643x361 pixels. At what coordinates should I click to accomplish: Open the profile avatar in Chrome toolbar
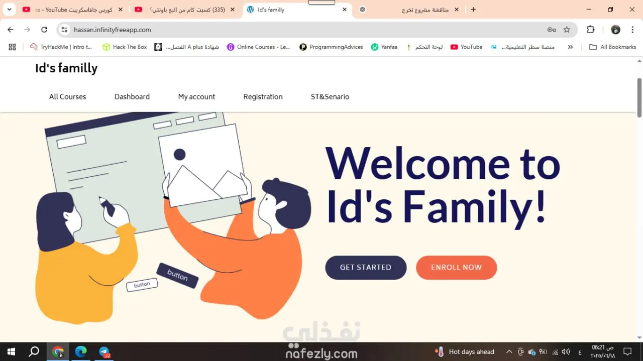[615, 30]
